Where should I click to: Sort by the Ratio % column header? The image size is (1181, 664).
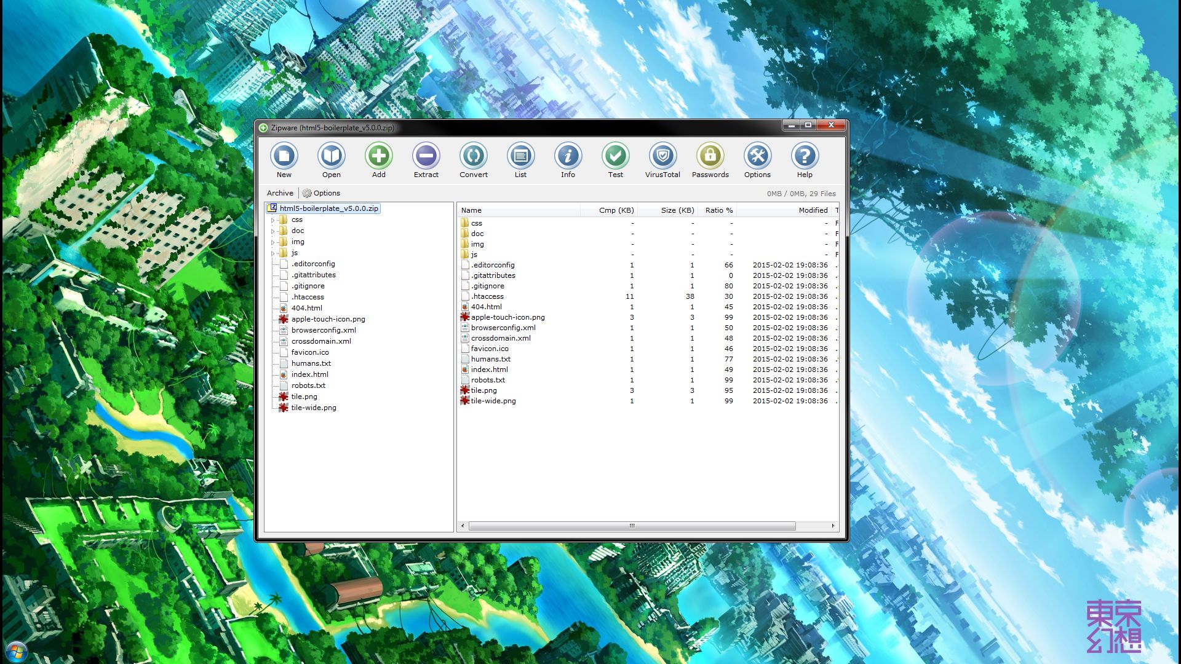tap(718, 210)
